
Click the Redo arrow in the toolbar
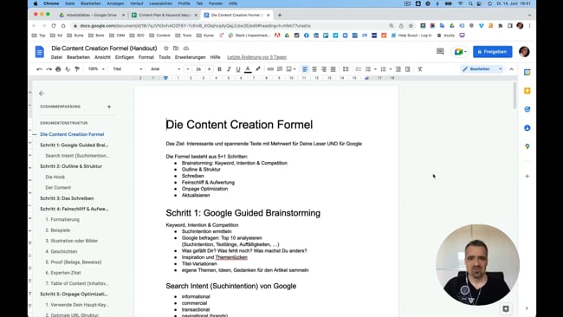coord(49,69)
